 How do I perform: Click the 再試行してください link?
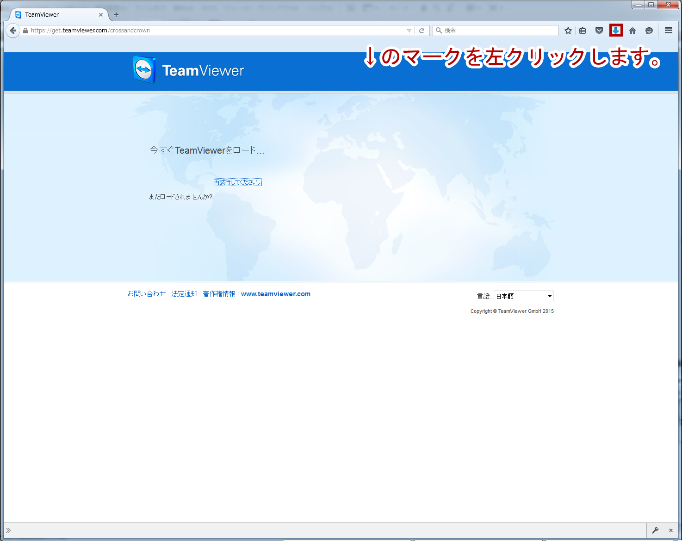237,182
